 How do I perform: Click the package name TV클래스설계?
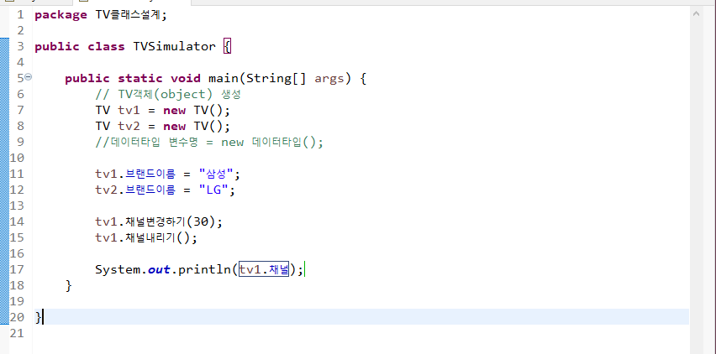[129, 15]
